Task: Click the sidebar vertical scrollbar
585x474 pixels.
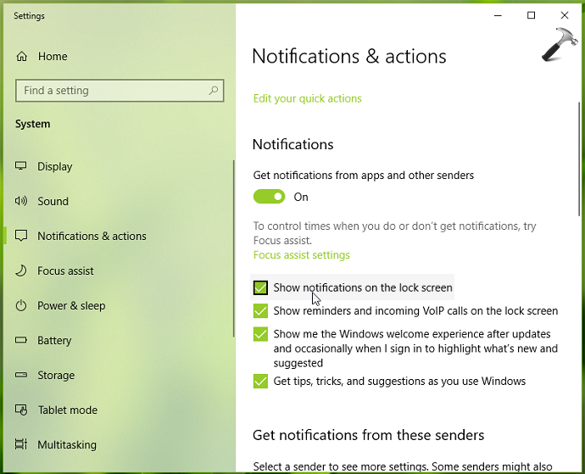Action: click(234, 248)
